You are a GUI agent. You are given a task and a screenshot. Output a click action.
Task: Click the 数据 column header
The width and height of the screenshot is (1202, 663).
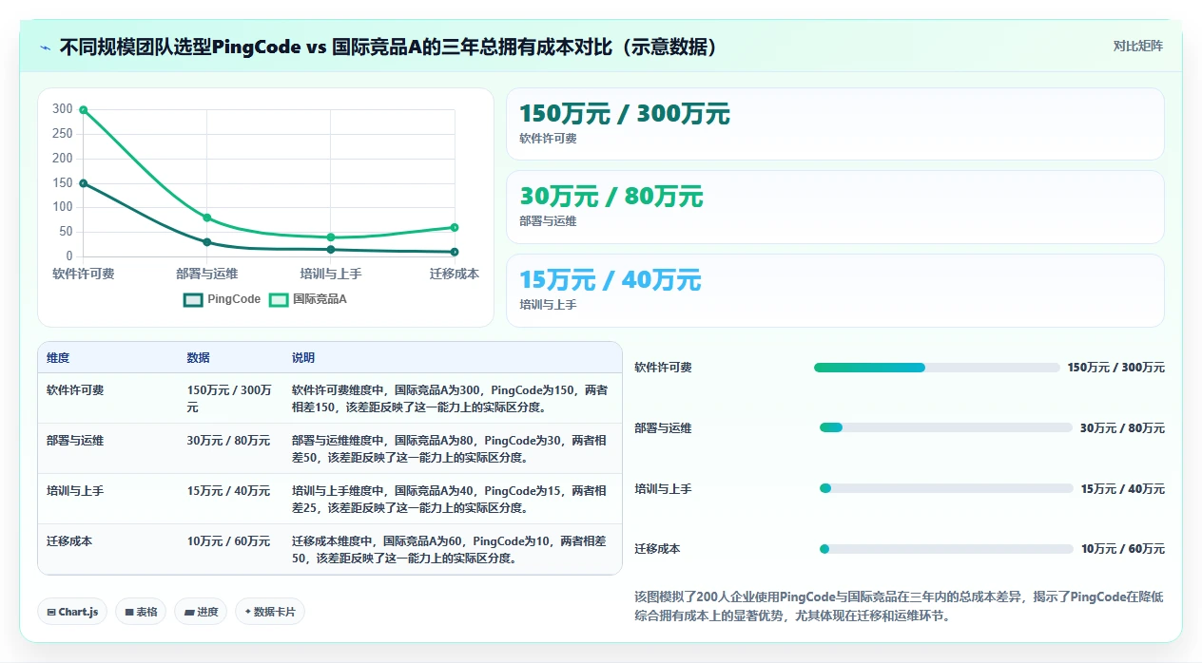198,358
